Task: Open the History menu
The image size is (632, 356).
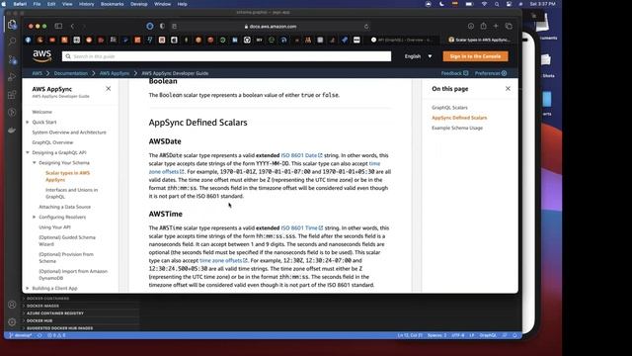Action: (86, 4)
